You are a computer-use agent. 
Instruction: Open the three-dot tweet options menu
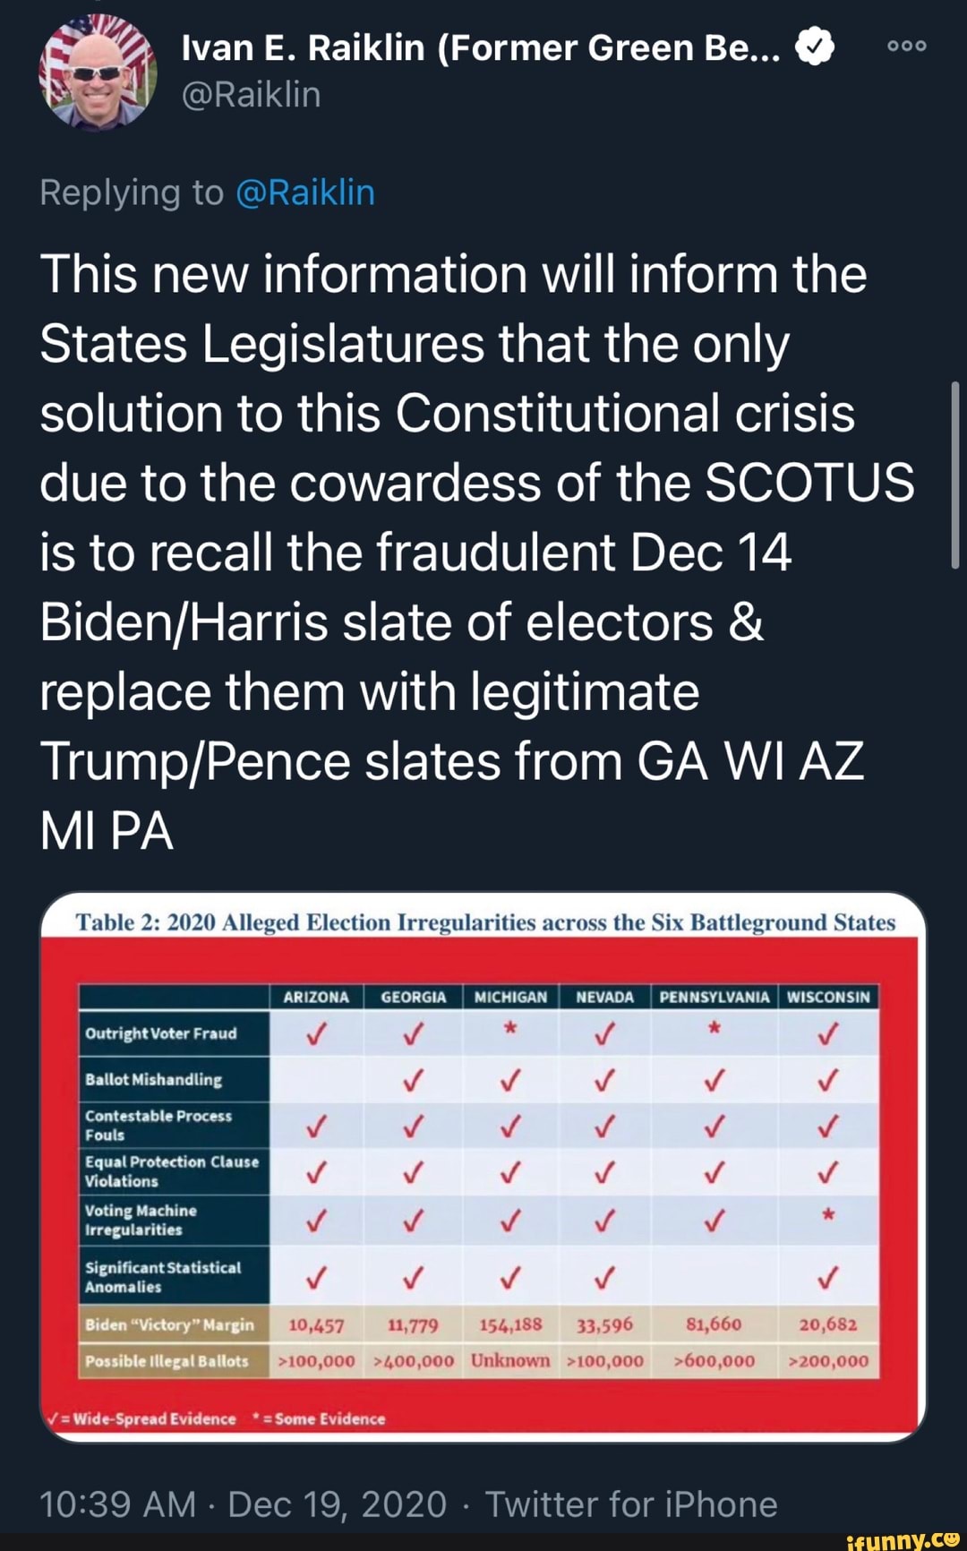tap(908, 47)
